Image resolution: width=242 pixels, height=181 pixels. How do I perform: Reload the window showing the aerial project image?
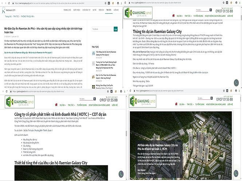coord(130,91)
